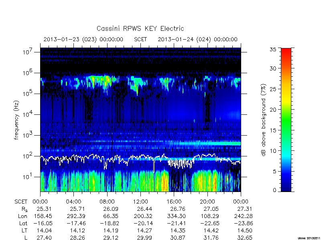This screenshot has width=321, height=240.
Task: Click latitude value '-22.65'
Action: click(x=209, y=223)
